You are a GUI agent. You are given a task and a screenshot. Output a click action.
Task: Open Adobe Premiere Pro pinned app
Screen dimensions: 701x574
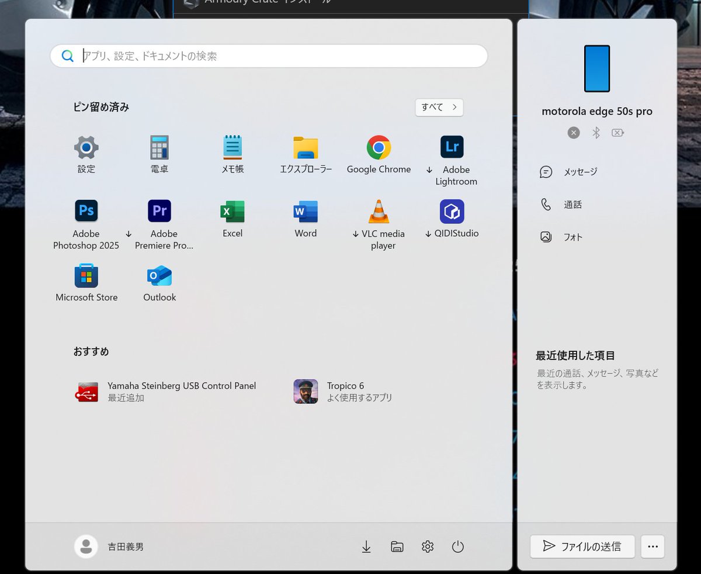click(159, 224)
